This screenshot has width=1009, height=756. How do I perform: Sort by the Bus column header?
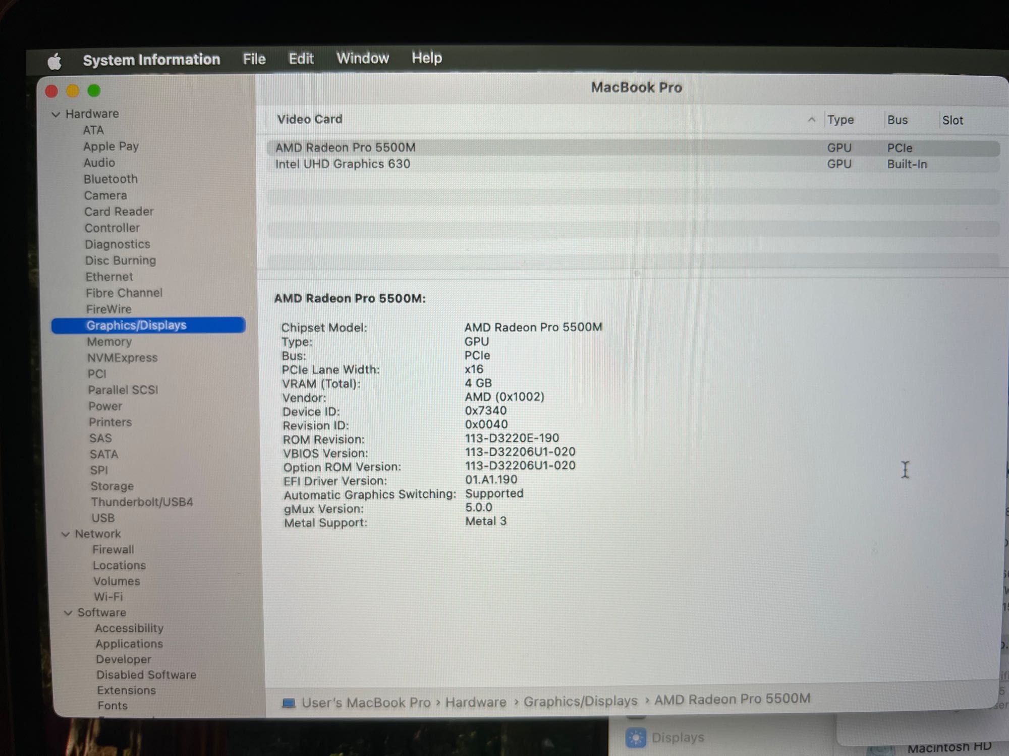(x=898, y=120)
